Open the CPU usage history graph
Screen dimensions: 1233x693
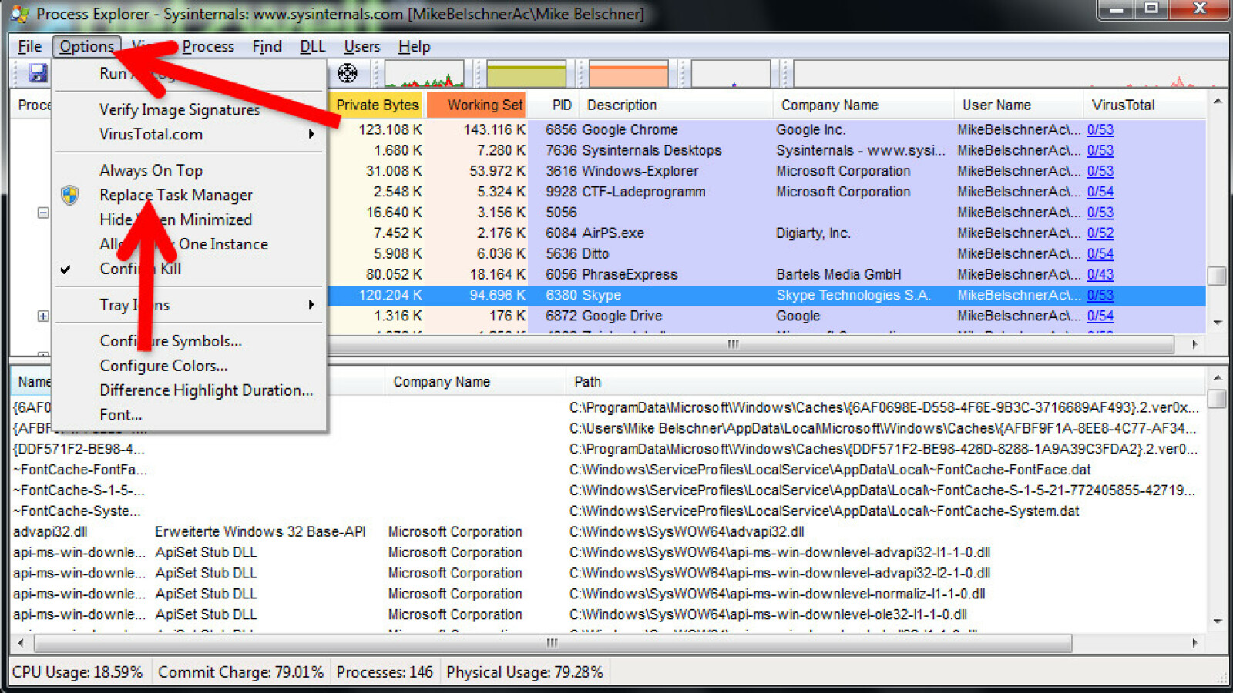point(425,74)
